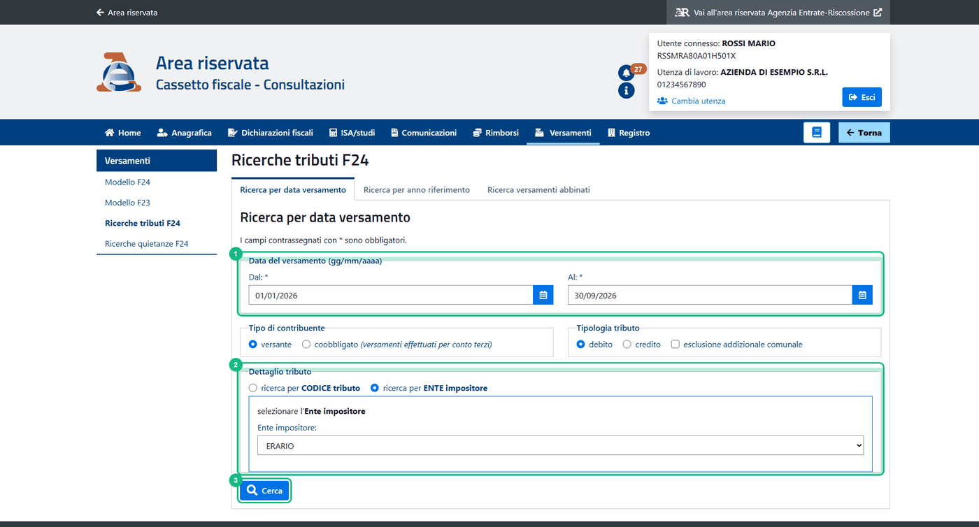The height and width of the screenshot is (527, 979).
Task: Switch to Ricerca per anno riferimento tab
Action: click(417, 189)
